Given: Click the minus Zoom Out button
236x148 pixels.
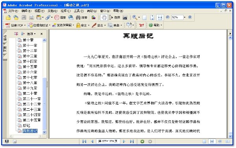Looking at the screenshot, I should point(168,17).
